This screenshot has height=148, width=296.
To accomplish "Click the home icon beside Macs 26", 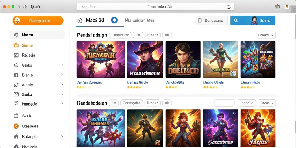I will [x=80, y=20].
